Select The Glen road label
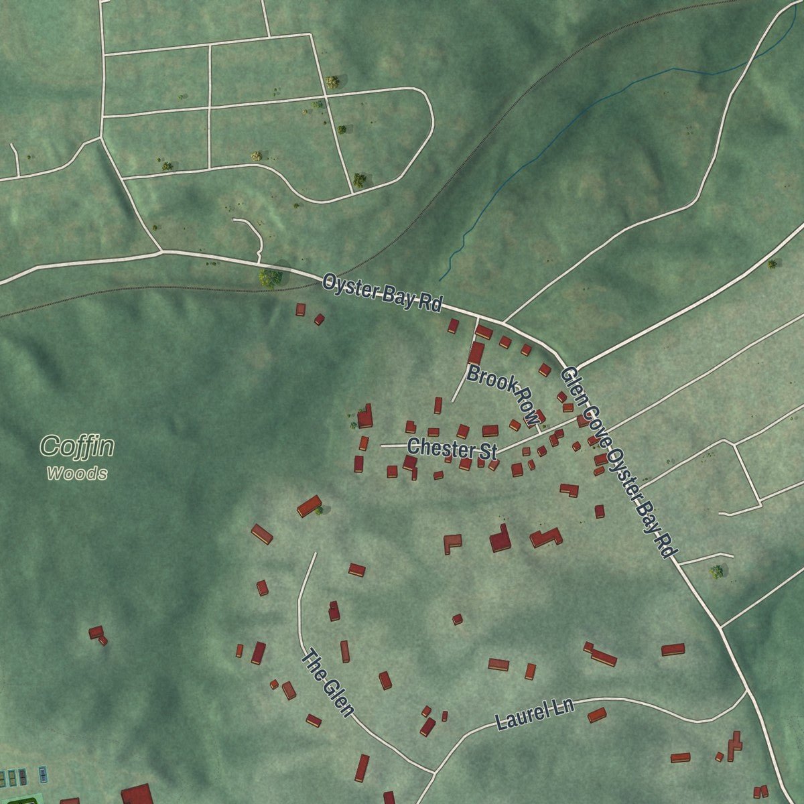Screen dimensions: 804x804 point(327,683)
